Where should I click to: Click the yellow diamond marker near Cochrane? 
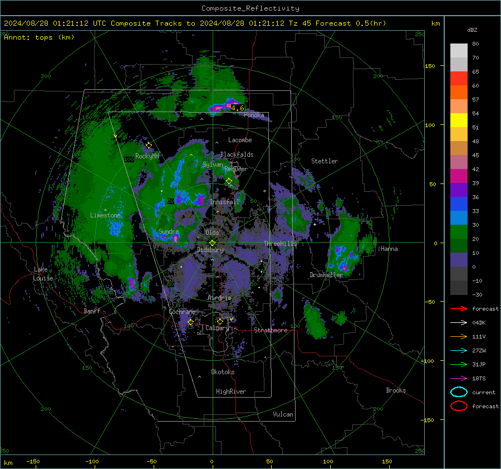[190, 322]
